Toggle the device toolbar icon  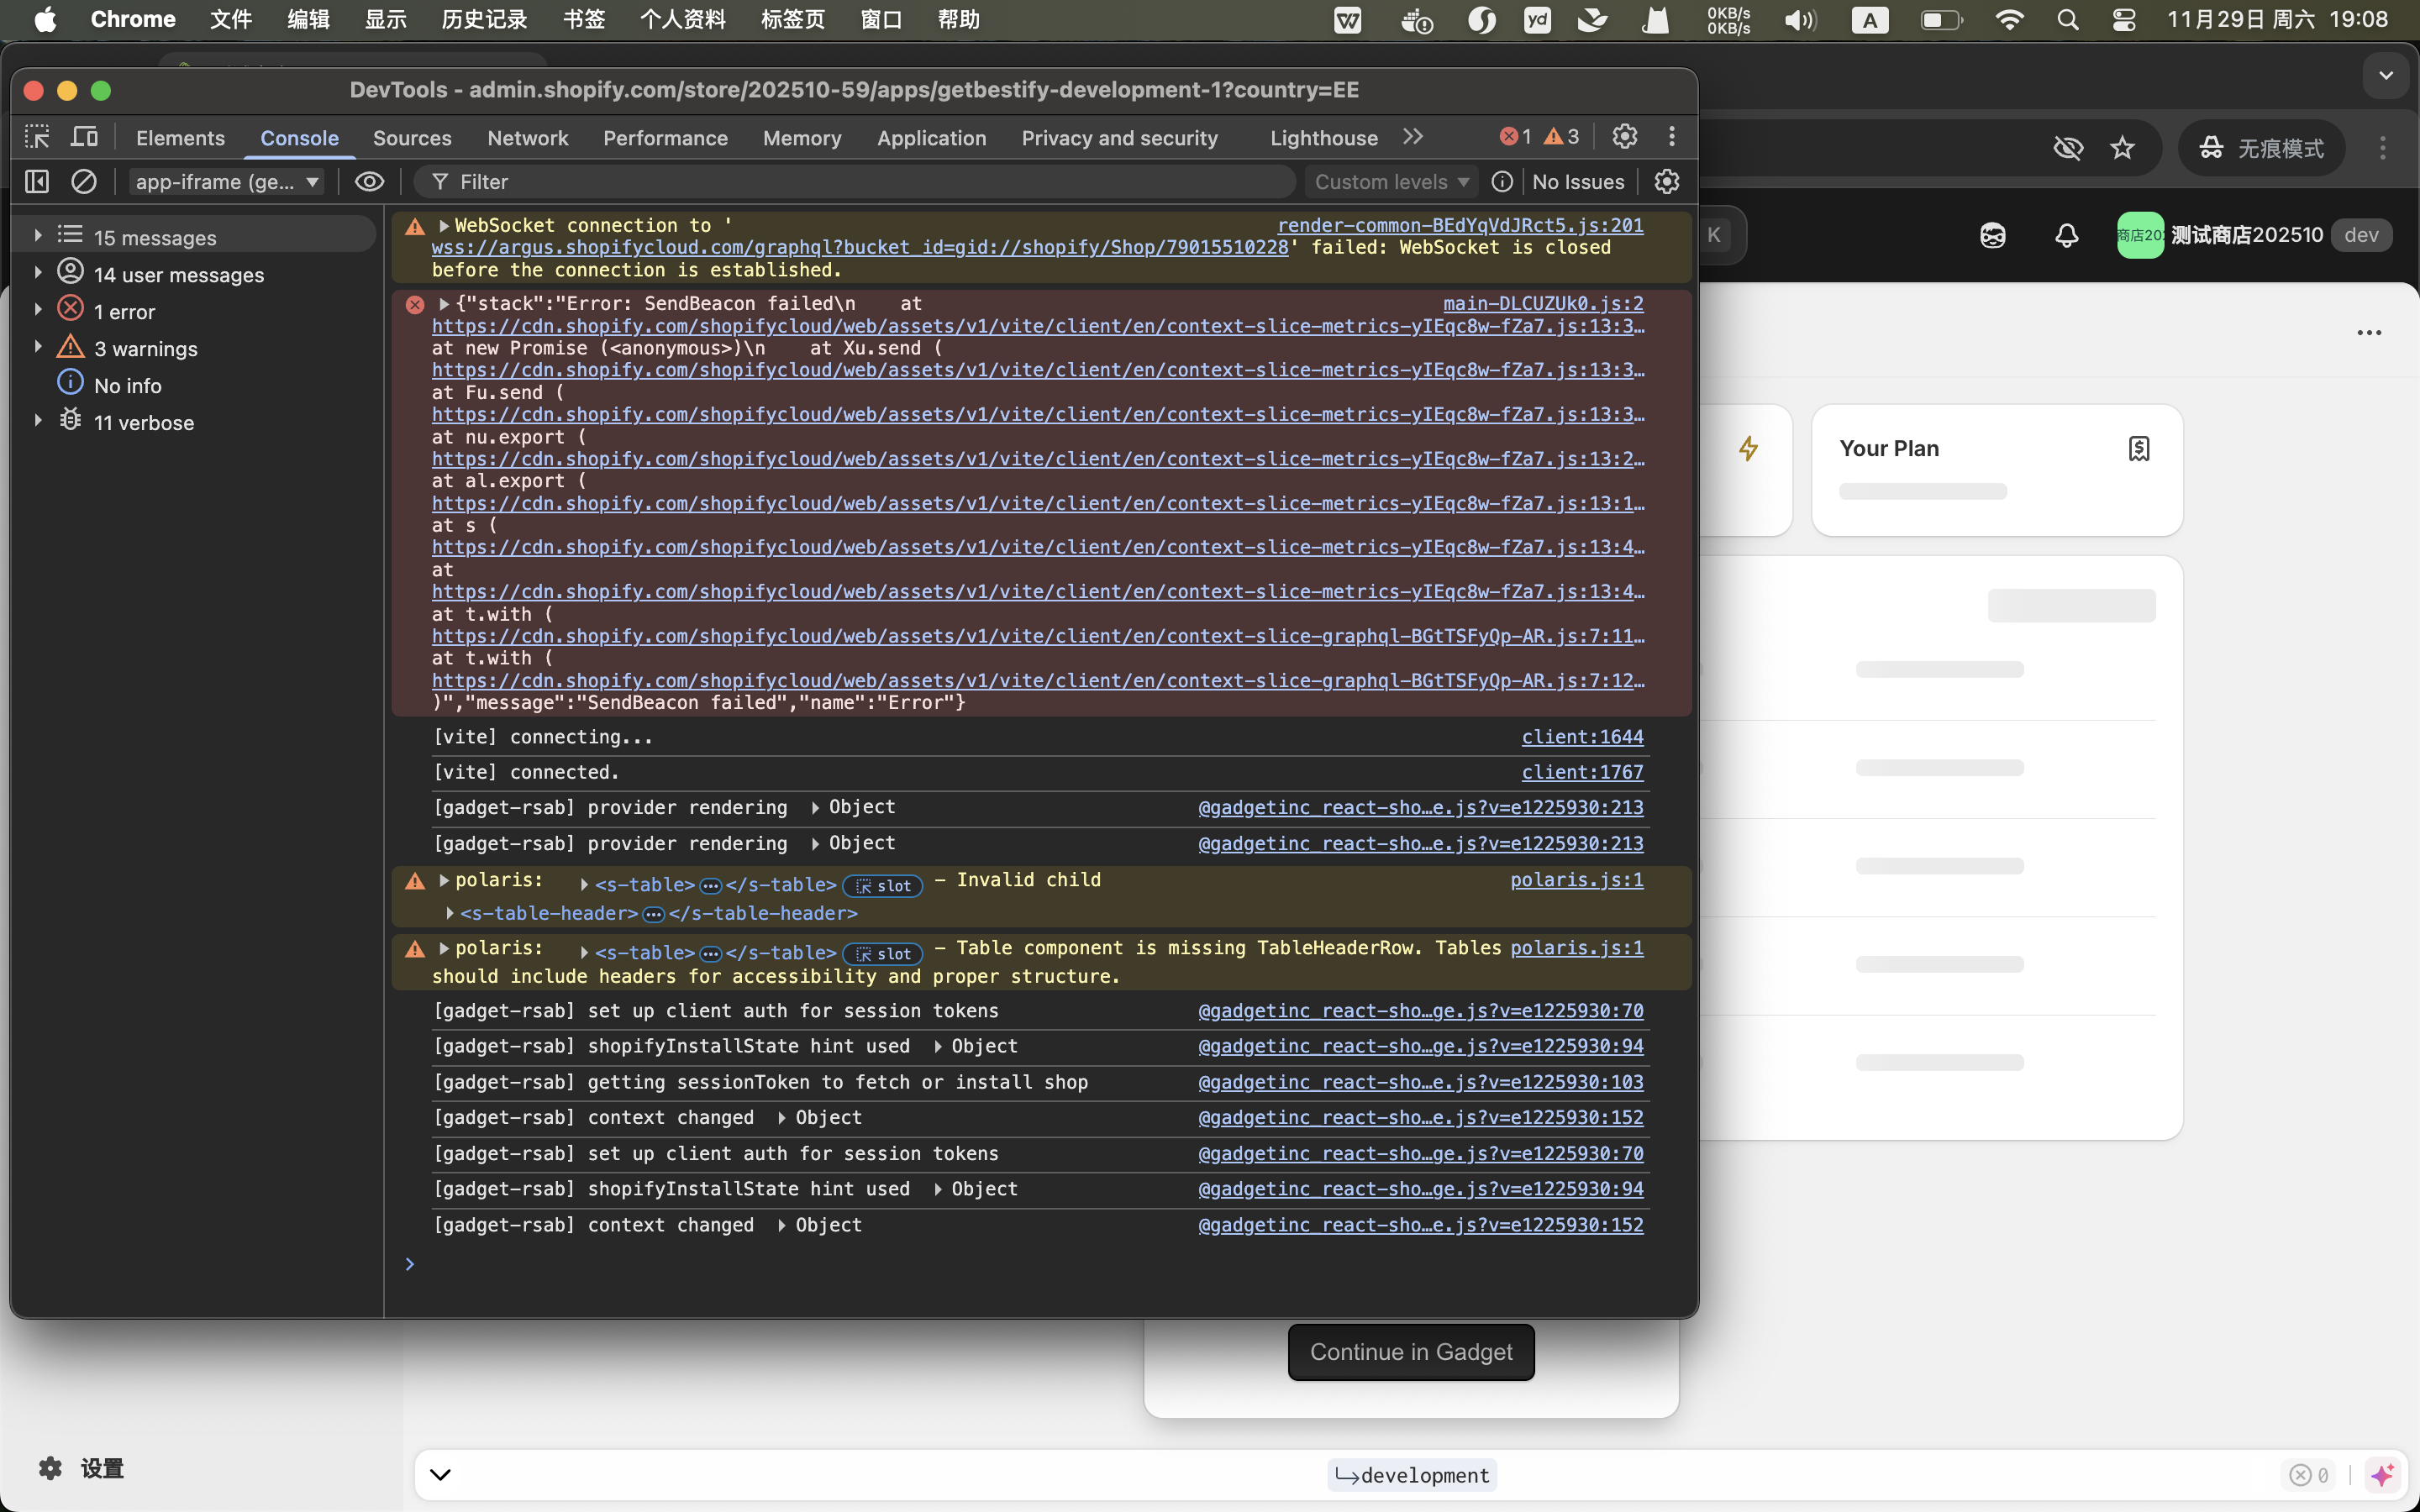coord(85,137)
